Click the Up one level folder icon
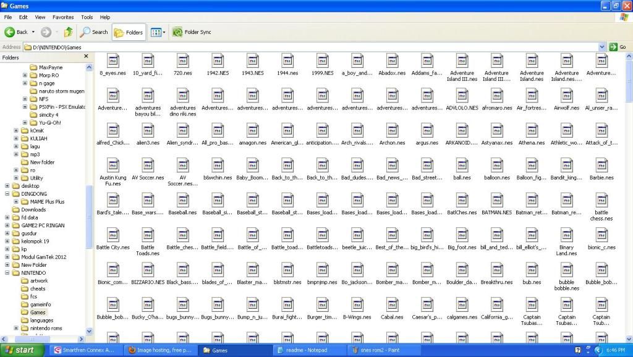 (68, 32)
